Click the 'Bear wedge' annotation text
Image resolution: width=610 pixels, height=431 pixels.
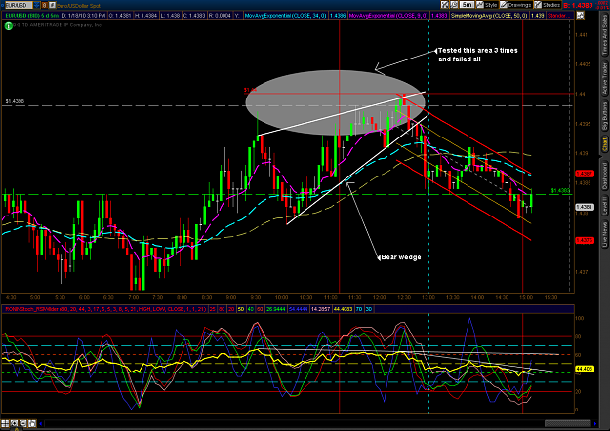[x=401, y=257]
